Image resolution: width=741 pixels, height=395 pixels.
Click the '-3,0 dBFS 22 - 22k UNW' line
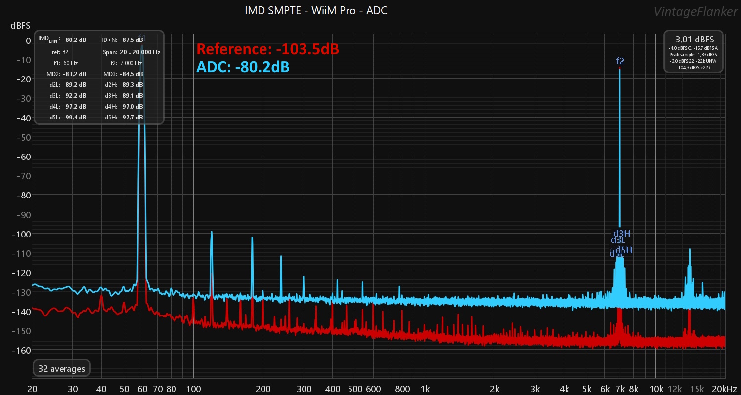[x=693, y=60]
